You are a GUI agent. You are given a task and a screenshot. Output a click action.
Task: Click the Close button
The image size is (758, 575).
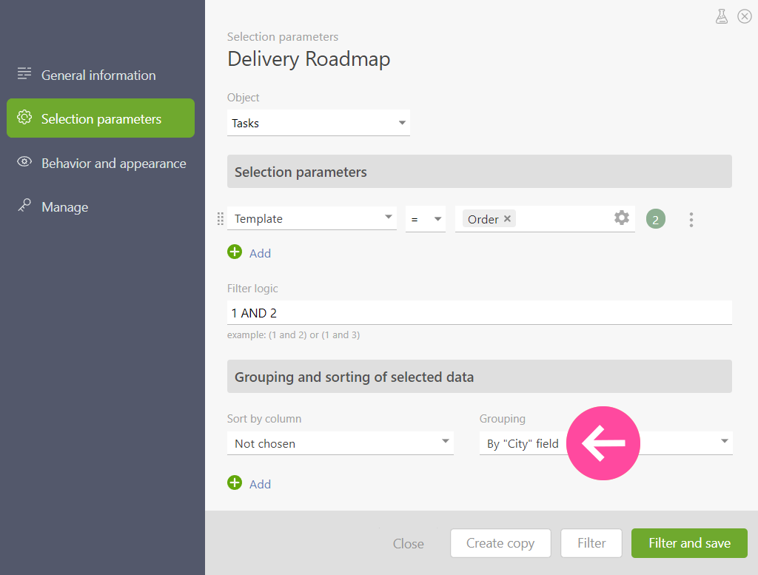(x=409, y=544)
